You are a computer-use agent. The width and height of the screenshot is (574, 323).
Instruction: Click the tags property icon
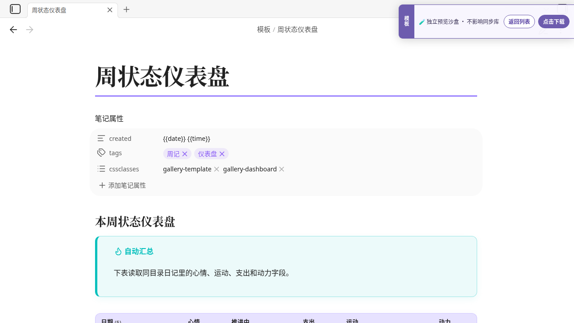pyautogui.click(x=101, y=153)
